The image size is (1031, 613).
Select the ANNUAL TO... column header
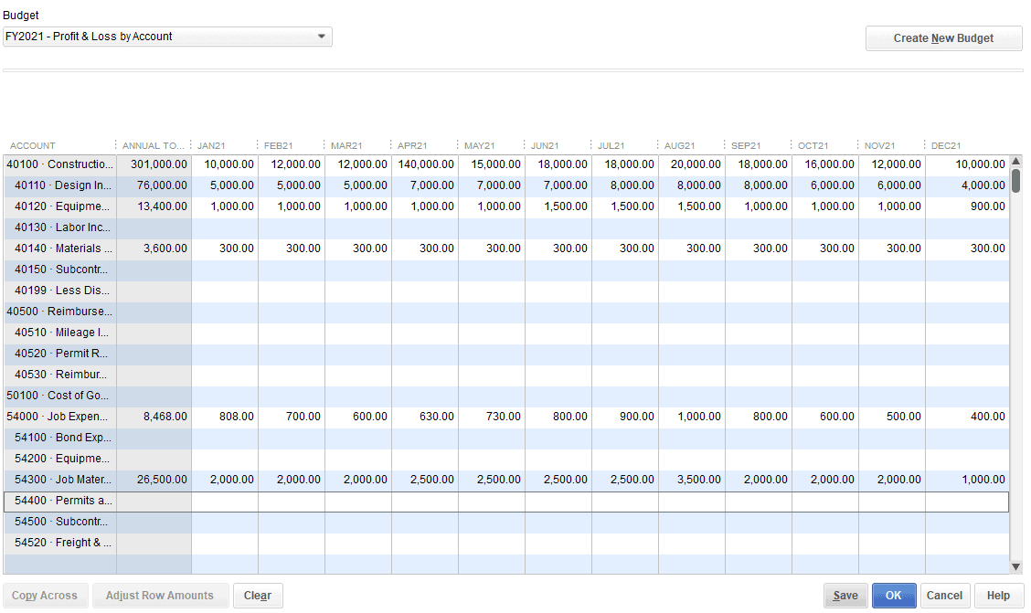pyautogui.click(x=154, y=146)
